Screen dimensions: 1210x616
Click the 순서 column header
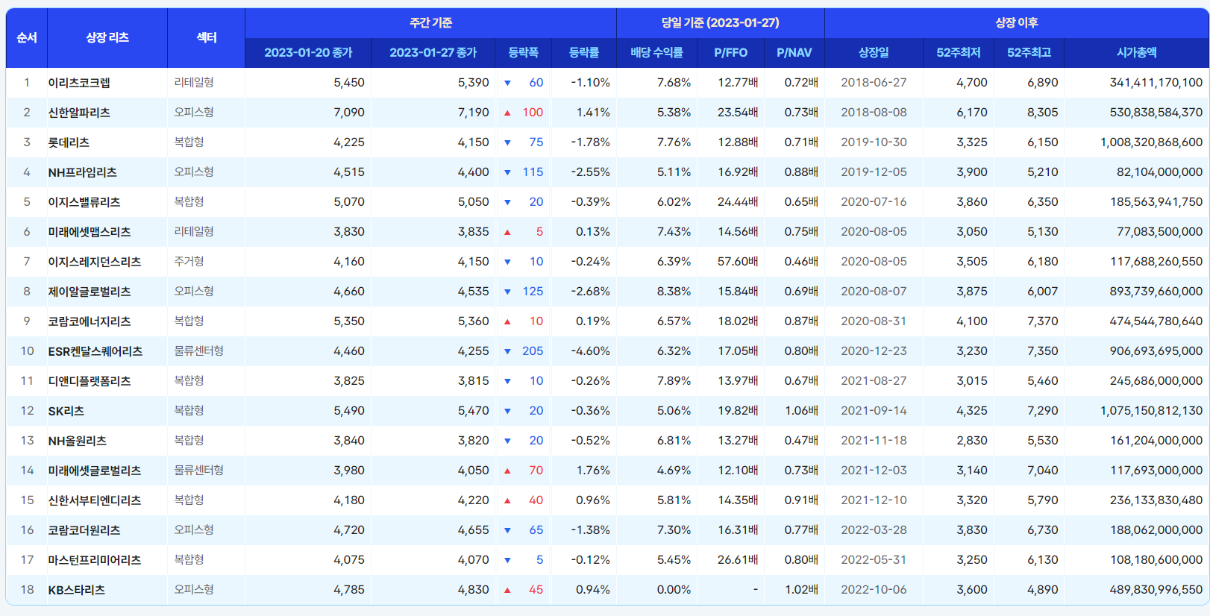[x=27, y=38]
